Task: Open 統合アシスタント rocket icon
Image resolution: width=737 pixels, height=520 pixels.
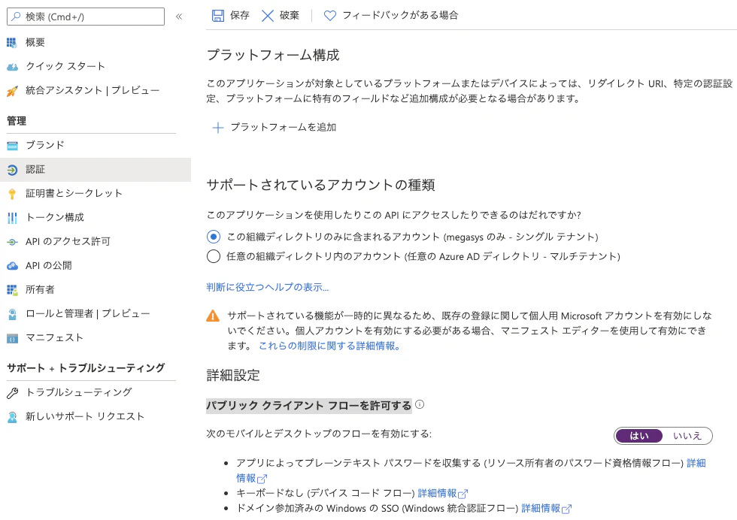Action: coord(12,91)
